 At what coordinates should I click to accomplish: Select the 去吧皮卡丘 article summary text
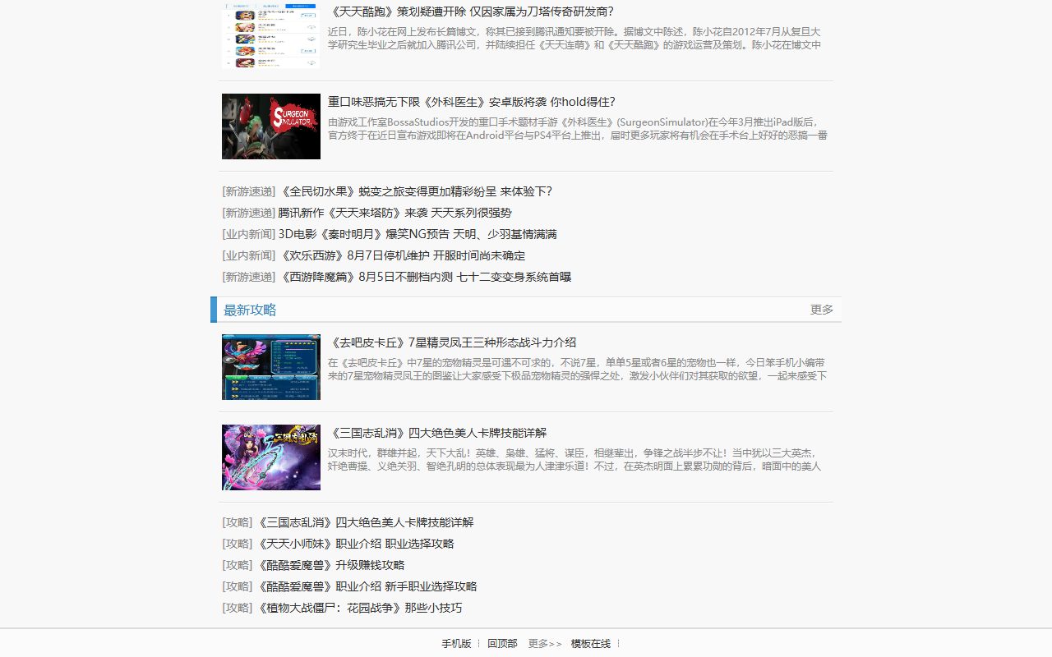(577, 370)
